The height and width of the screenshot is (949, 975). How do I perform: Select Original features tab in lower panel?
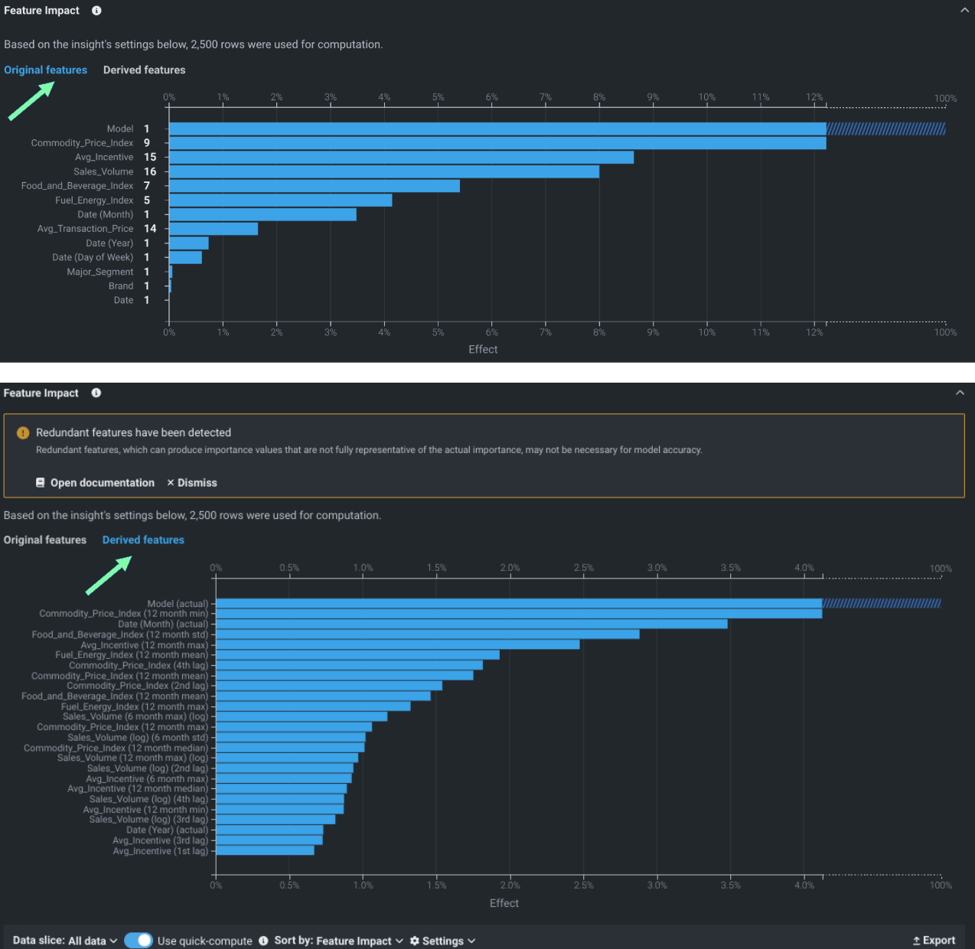click(45, 540)
